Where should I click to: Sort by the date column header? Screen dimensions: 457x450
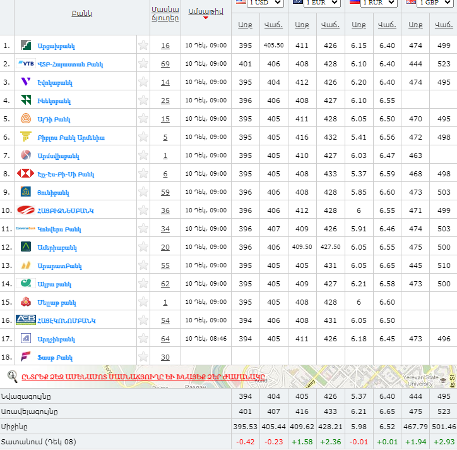[x=206, y=11]
